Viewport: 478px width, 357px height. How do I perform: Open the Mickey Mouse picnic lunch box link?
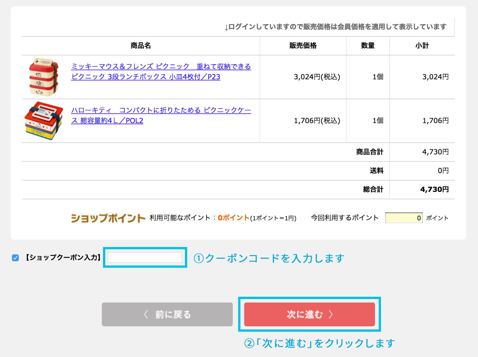[161, 72]
